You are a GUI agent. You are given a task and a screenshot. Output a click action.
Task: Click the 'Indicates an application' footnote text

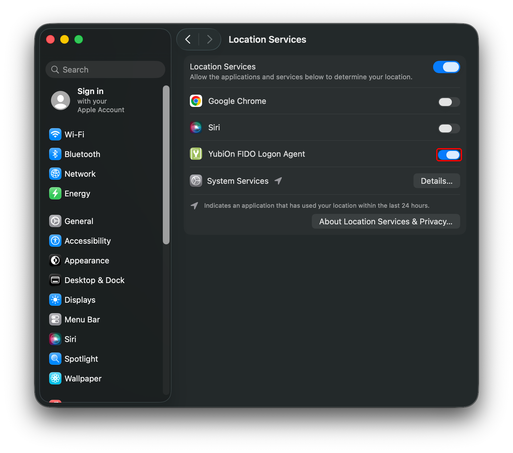tap(317, 206)
